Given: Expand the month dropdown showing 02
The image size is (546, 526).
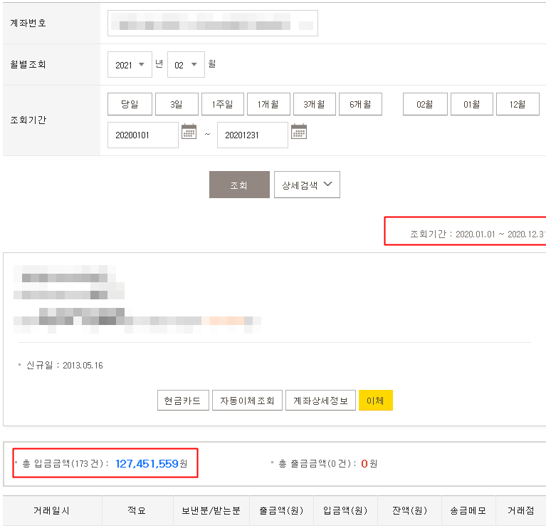Looking at the screenshot, I should click(x=186, y=64).
